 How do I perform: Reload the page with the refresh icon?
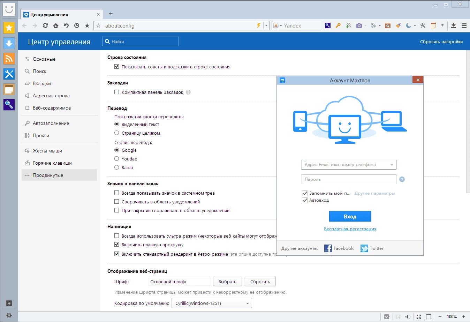point(45,25)
